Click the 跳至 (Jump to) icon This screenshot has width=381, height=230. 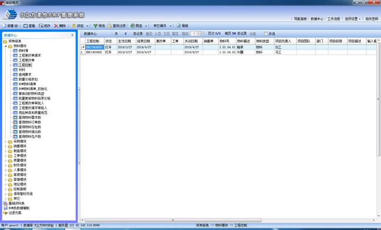point(132,26)
